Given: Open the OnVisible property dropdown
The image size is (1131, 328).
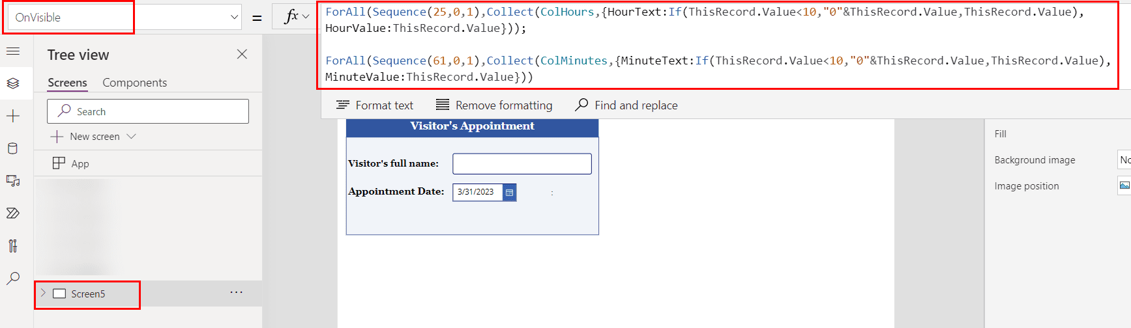Looking at the screenshot, I should pyautogui.click(x=234, y=18).
